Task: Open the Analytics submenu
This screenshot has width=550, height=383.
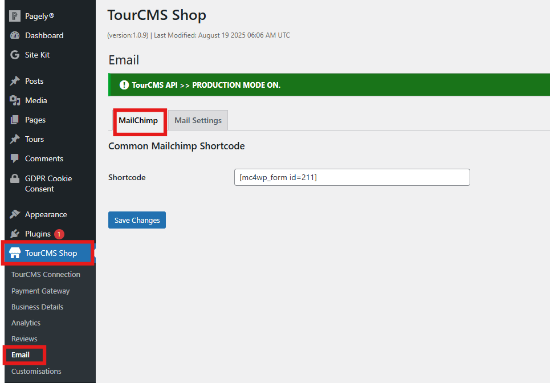Action: coord(26,323)
